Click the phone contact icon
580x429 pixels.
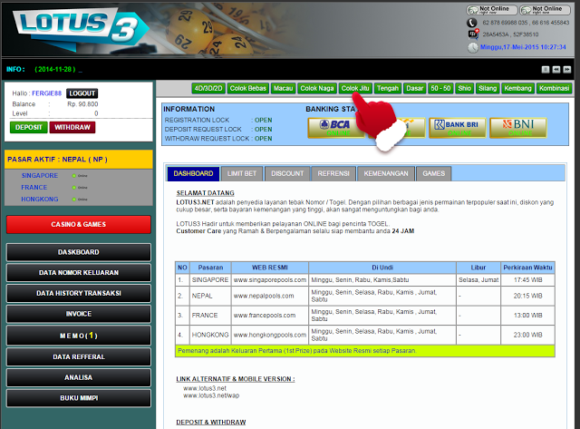[x=471, y=23]
